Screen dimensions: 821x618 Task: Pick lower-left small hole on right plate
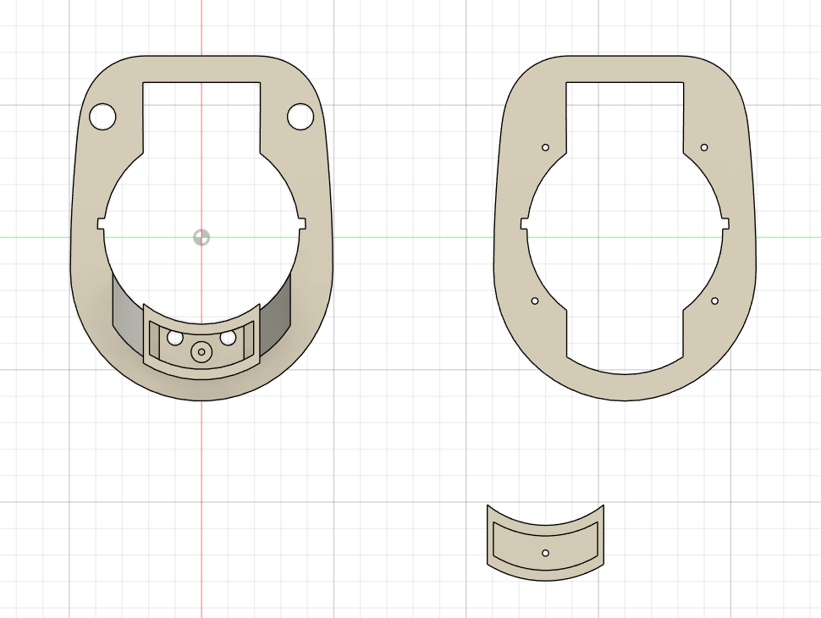[x=535, y=301]
